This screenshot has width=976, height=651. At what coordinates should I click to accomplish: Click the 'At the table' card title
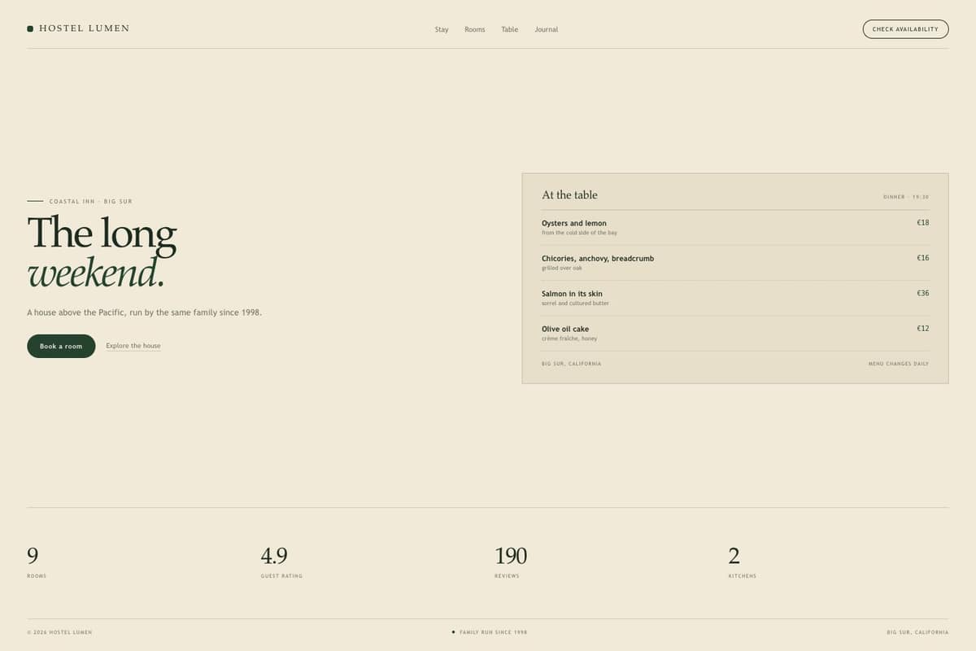click(x=569, y=194)
